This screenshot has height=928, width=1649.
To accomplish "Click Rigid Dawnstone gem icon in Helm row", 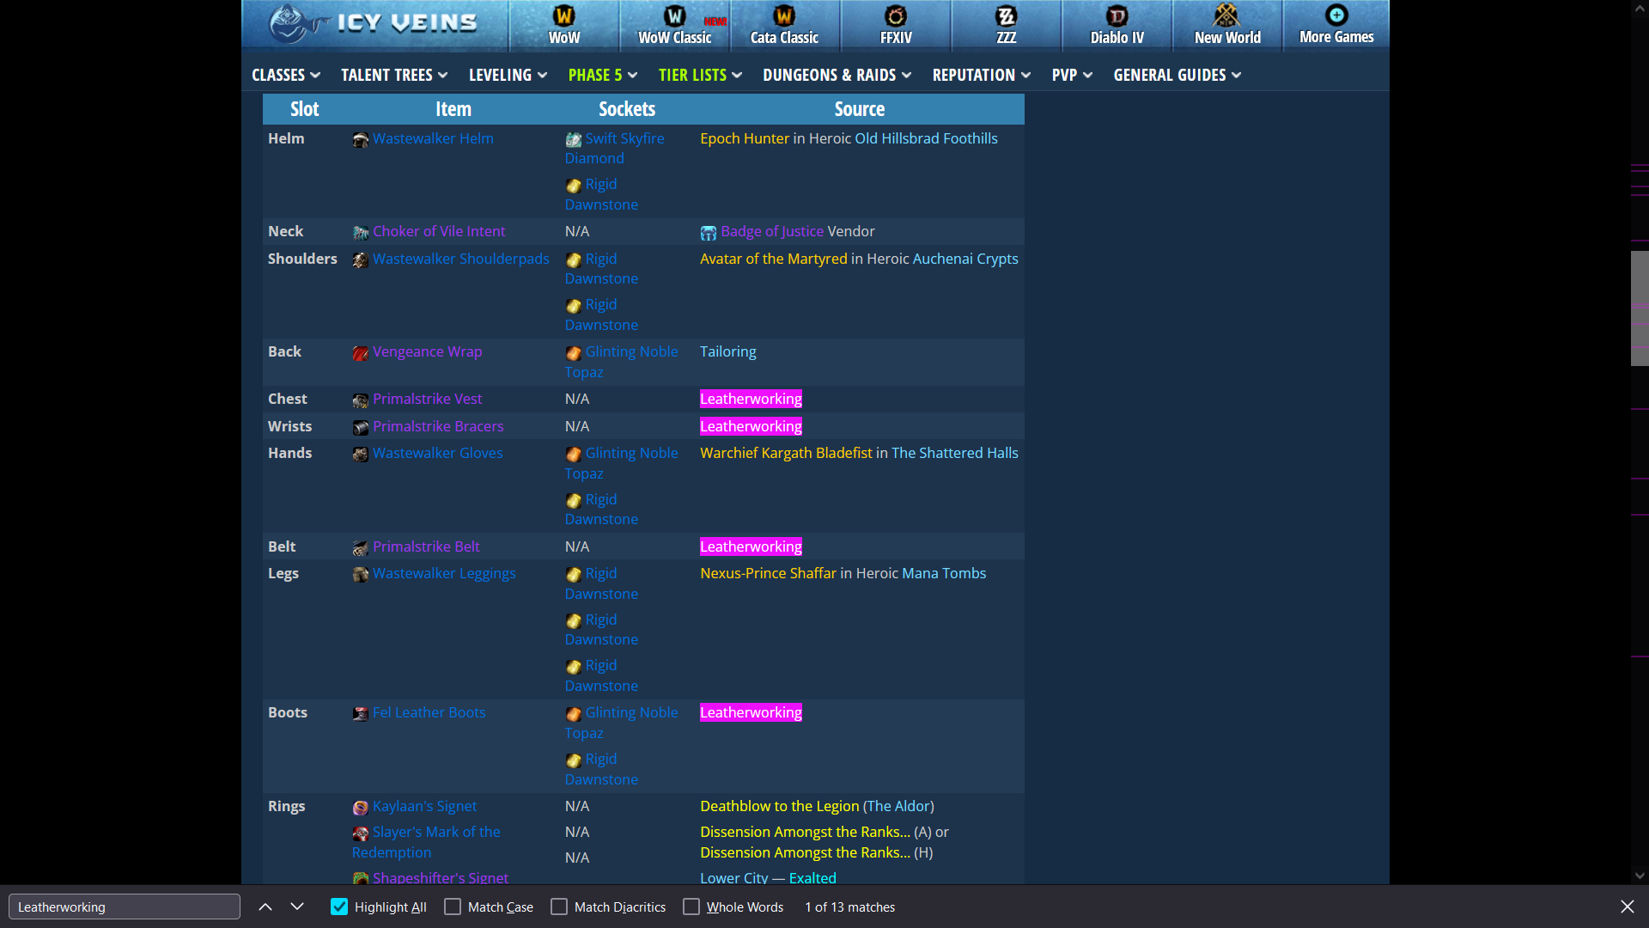I will (x=573, y=185).
